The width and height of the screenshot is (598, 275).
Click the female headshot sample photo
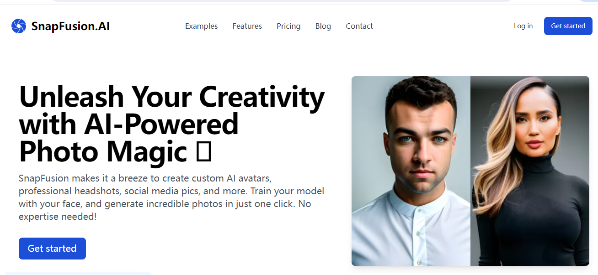click(x=529, y=171)
